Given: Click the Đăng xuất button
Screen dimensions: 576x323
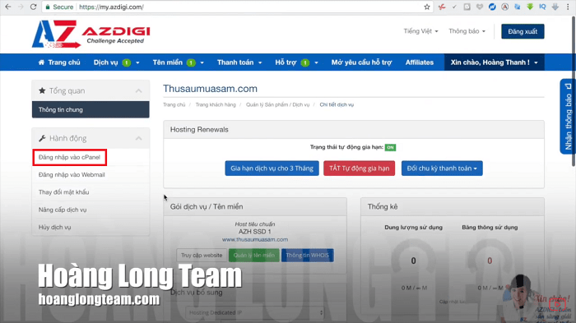Looking at the screenshot, I should tap(523, 31).
